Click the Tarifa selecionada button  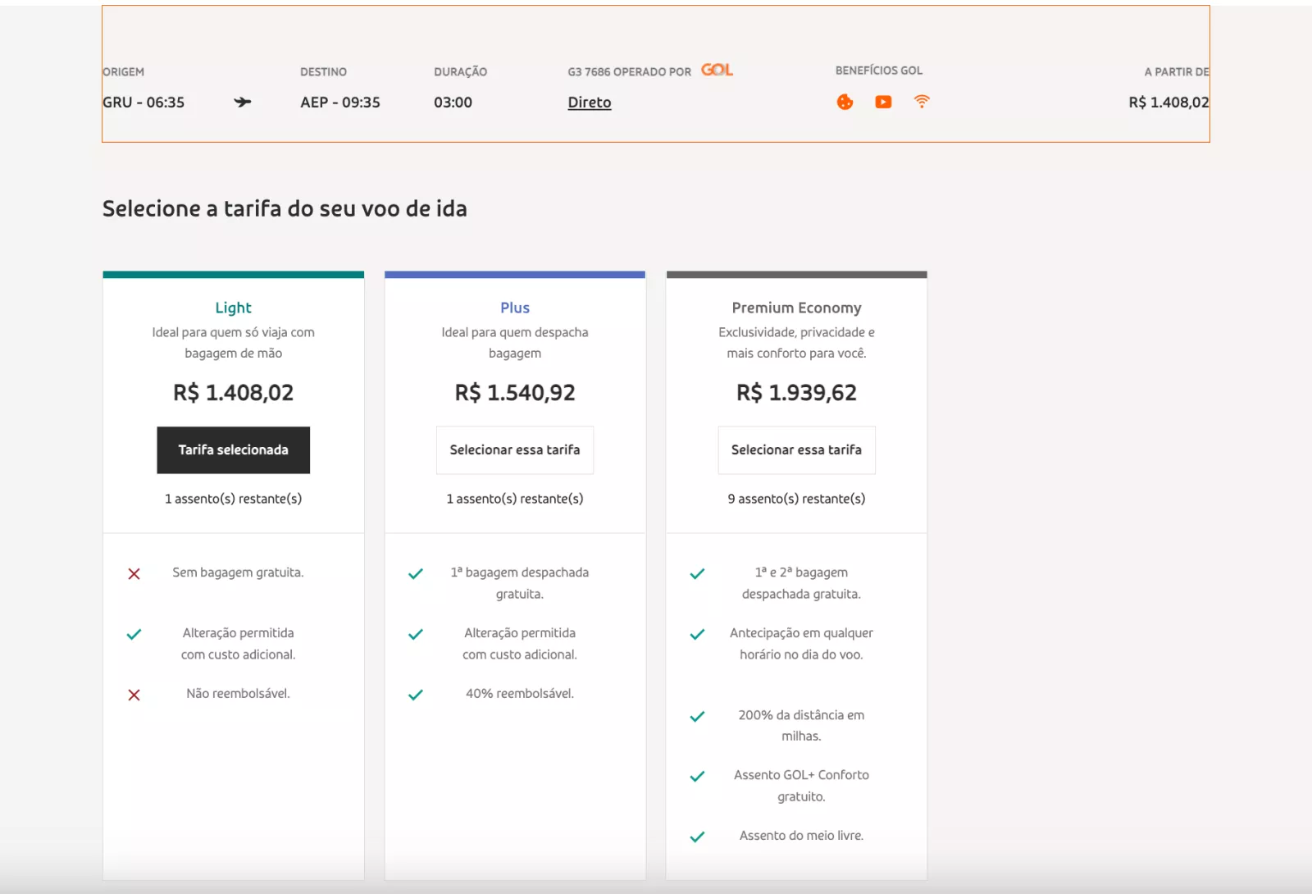(x=234, y=449)
